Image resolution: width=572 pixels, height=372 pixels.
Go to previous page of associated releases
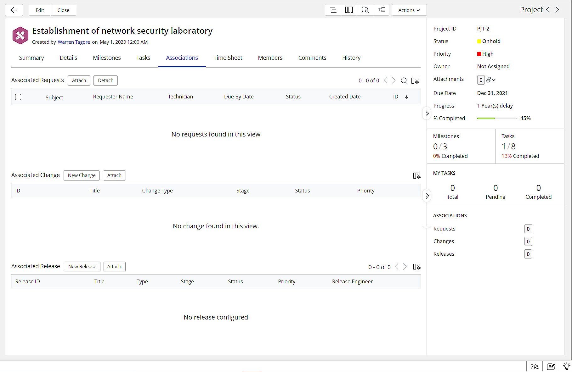(397, 267)
